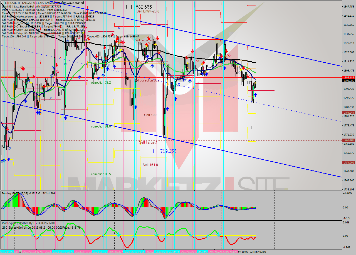Viewport: 356px width, 255px height.
Task: Click the 2023.05.13 17:00 pink time label
Action: click(33, 252)
